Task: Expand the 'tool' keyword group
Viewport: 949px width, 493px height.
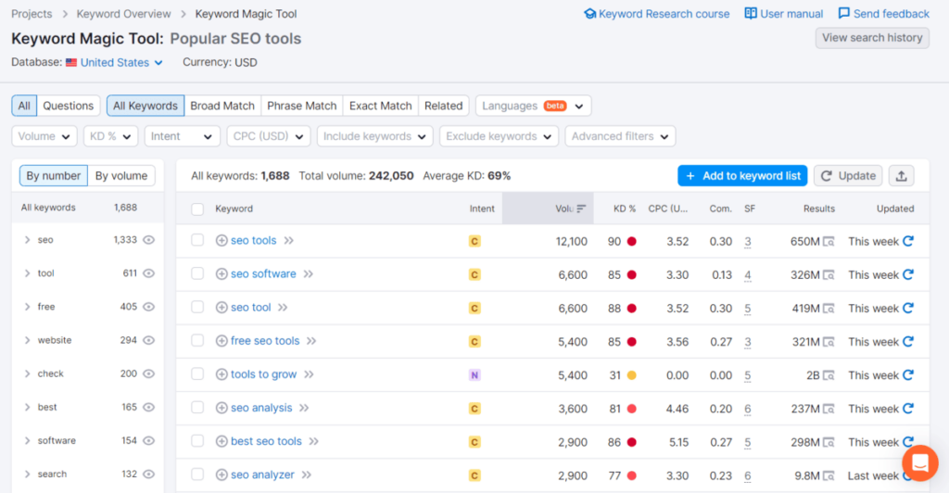Action: [x=27, y=273]
